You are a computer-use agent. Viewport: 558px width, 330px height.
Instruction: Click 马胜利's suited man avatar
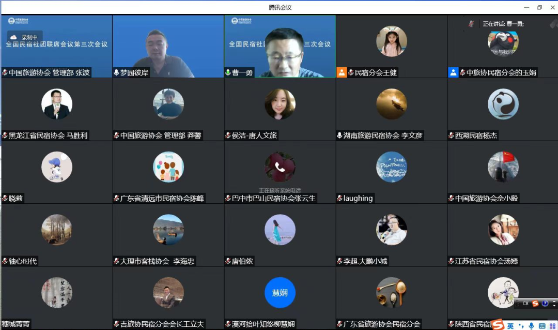coord(57,104)
